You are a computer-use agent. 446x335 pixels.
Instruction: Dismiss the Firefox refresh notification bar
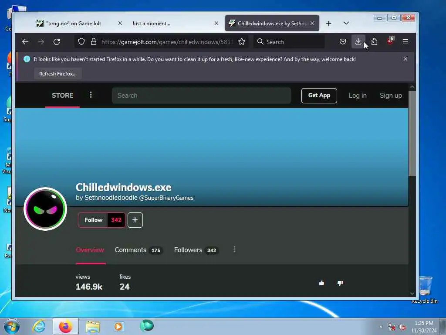tap(405, 59)
